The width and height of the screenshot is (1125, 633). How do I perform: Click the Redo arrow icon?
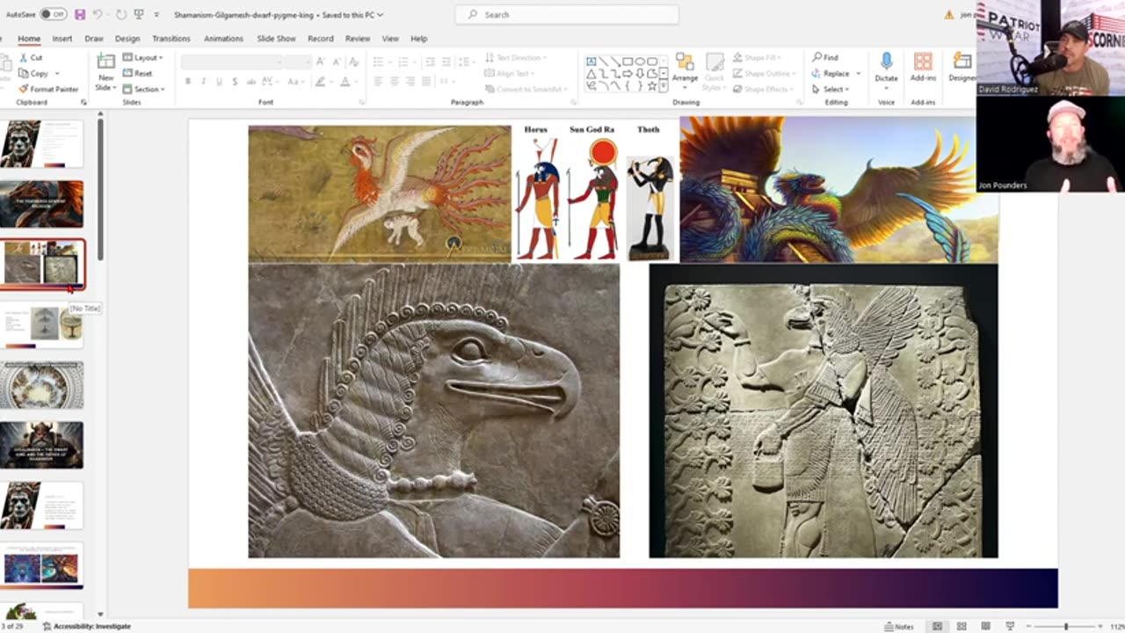point(120,14)
